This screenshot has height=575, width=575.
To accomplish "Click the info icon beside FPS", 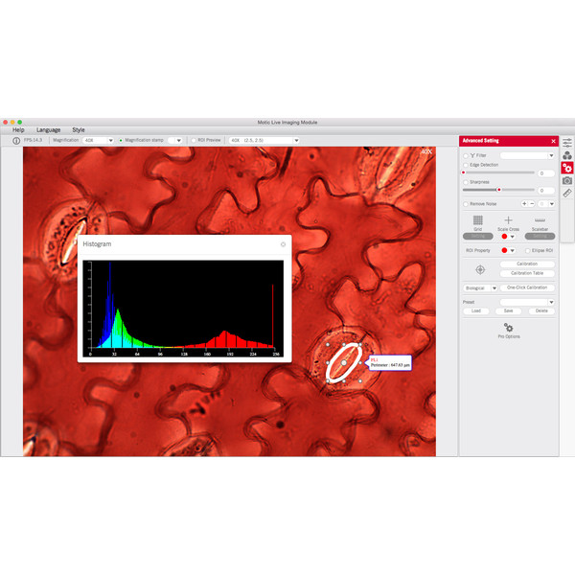I will [16, 141].
